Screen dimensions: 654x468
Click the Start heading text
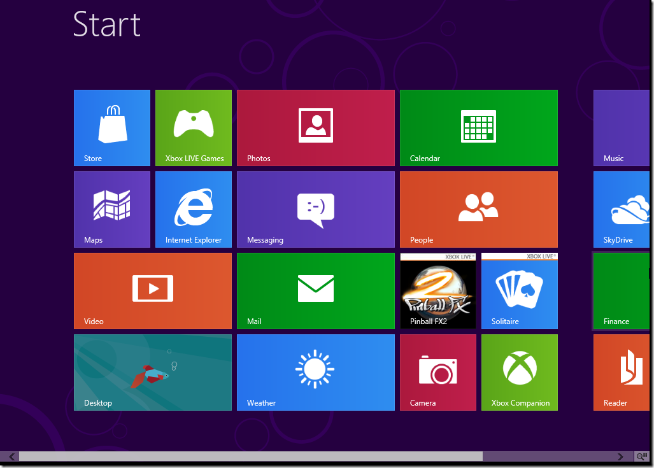[x=107, y=24]
